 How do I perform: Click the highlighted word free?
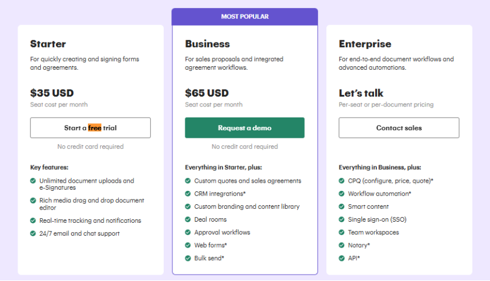tap(94, 128)
